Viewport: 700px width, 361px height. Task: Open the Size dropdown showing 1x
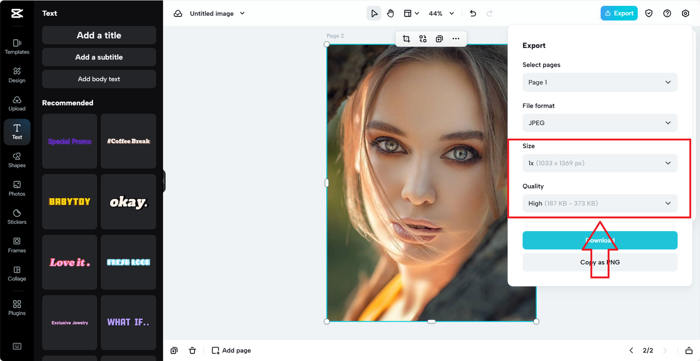point(600,163)
